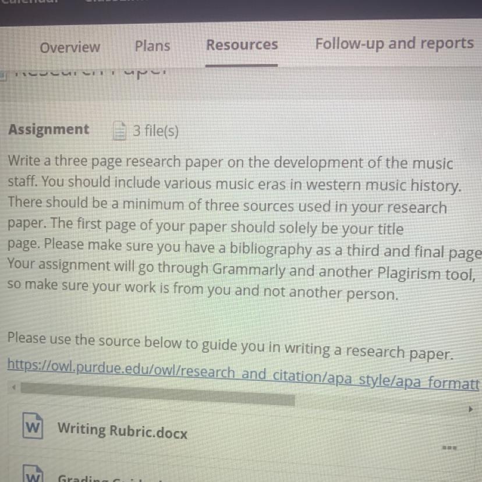Screen dimensions: 482x482
Task: Click the horizontal scrollbar thumb
Action: click(158, 394)
